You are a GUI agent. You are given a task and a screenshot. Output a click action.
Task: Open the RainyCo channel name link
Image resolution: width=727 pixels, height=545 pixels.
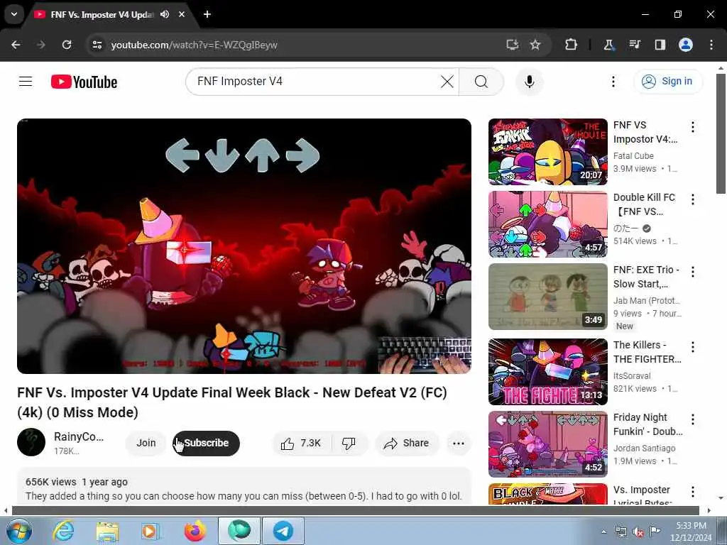tap(79, 436)
